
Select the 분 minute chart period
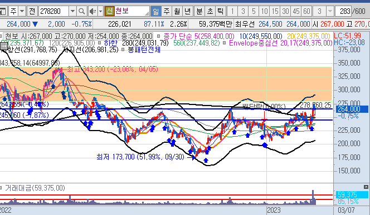199,11
